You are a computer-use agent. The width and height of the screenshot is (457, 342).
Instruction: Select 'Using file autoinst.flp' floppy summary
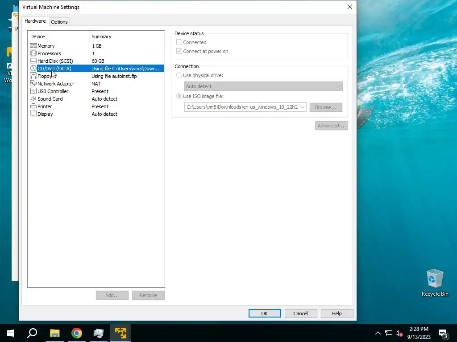point(114,76)
